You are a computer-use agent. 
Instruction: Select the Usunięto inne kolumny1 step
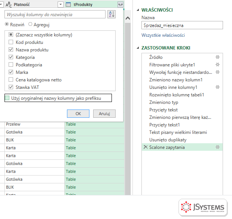[x=182, y=87]
